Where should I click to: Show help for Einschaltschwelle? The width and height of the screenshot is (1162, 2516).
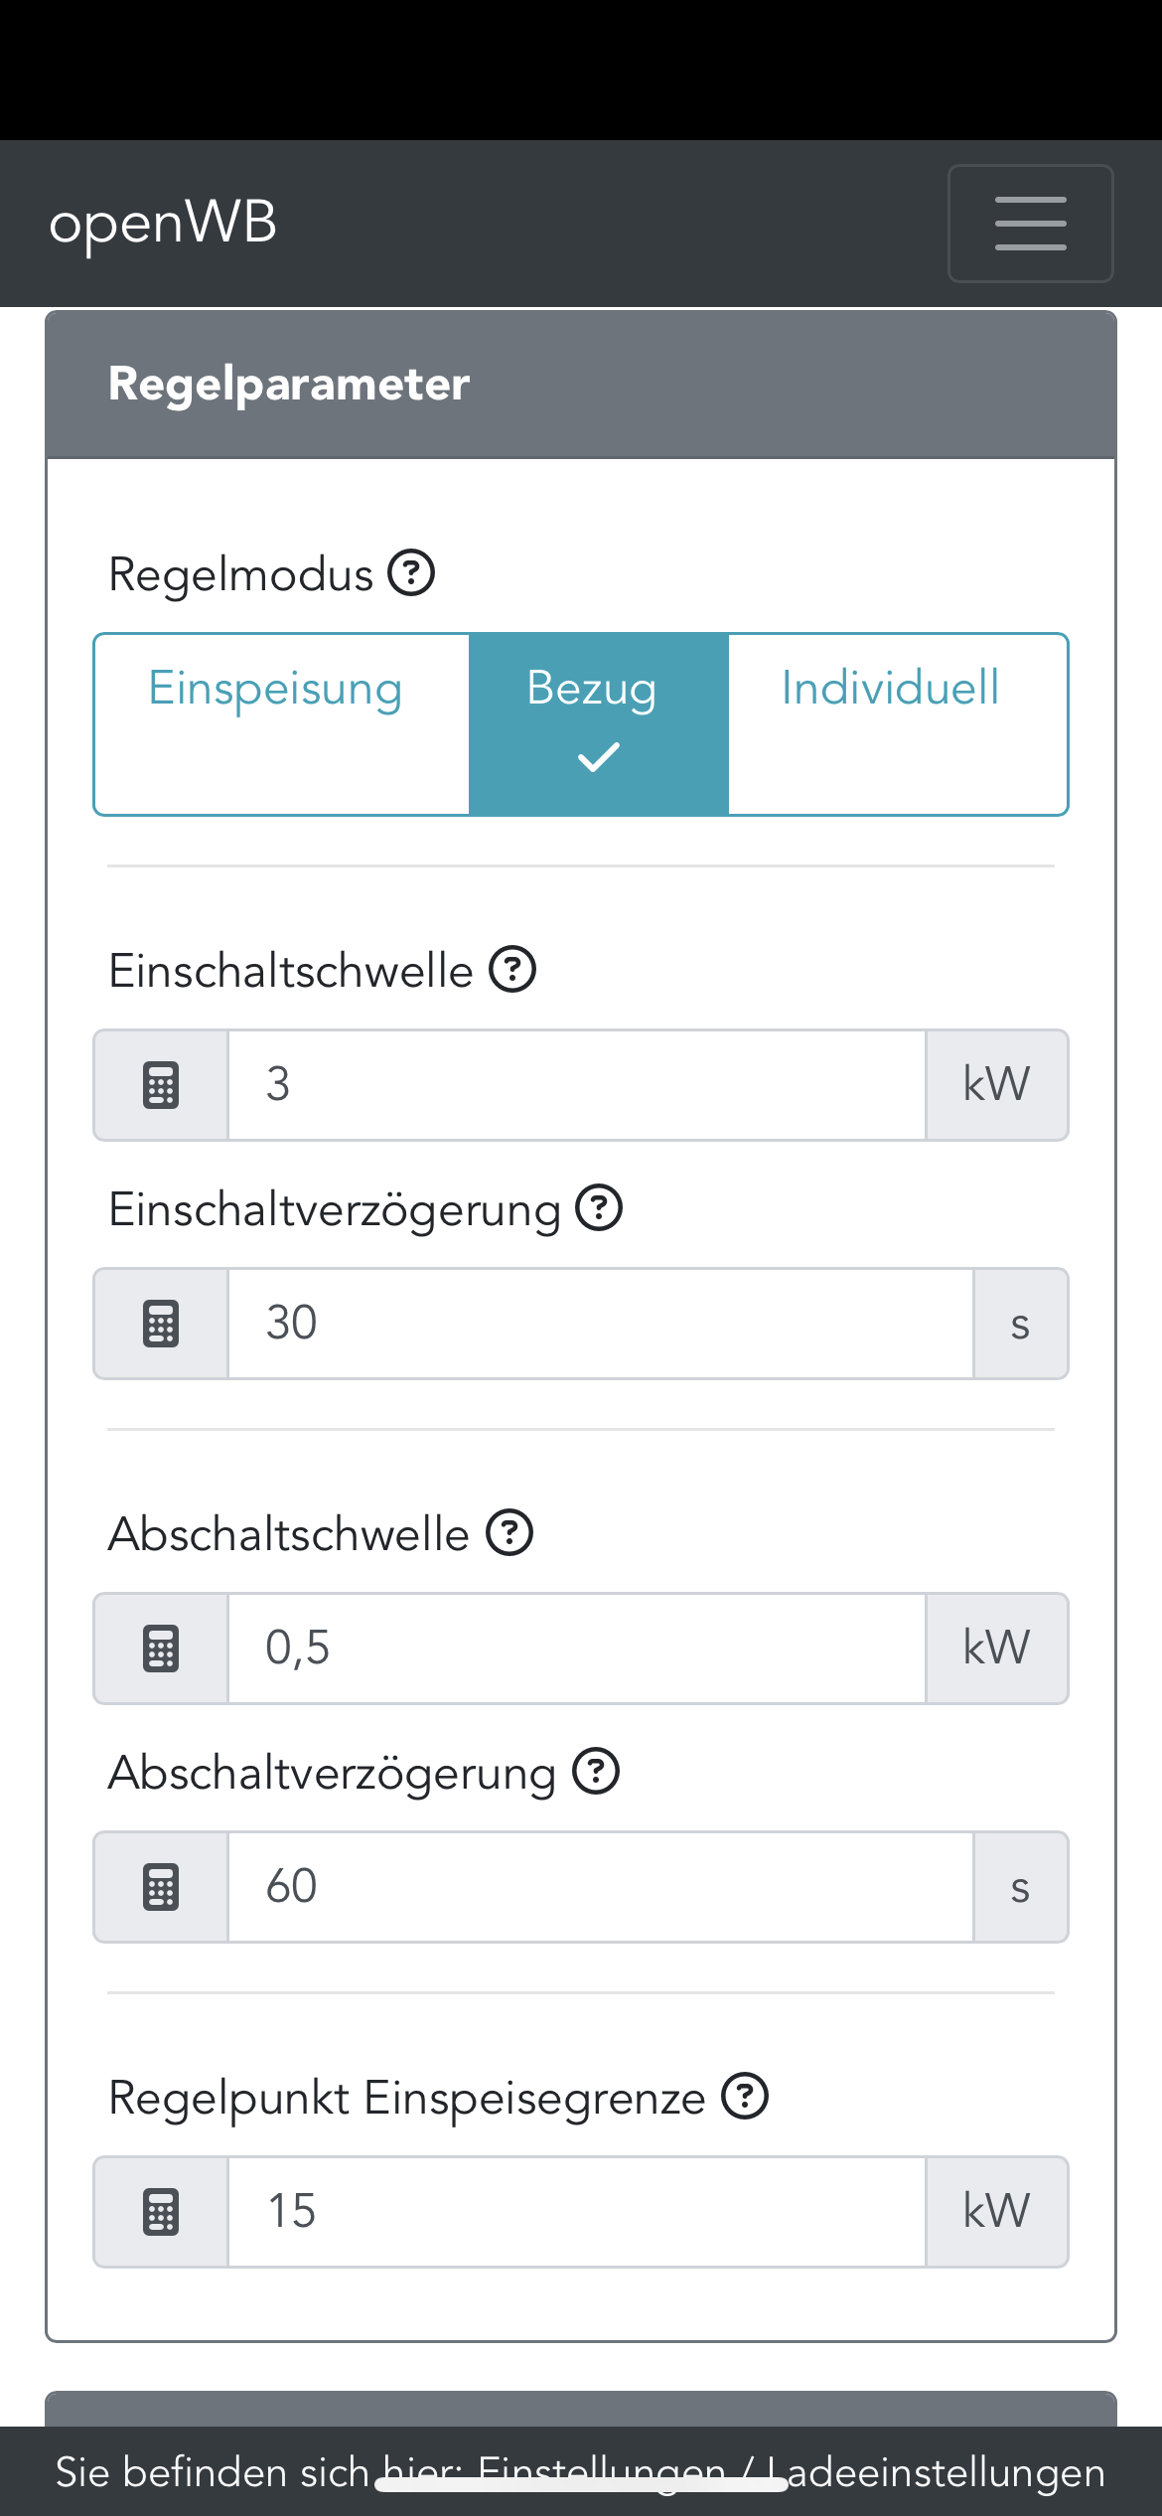(512, 970)
